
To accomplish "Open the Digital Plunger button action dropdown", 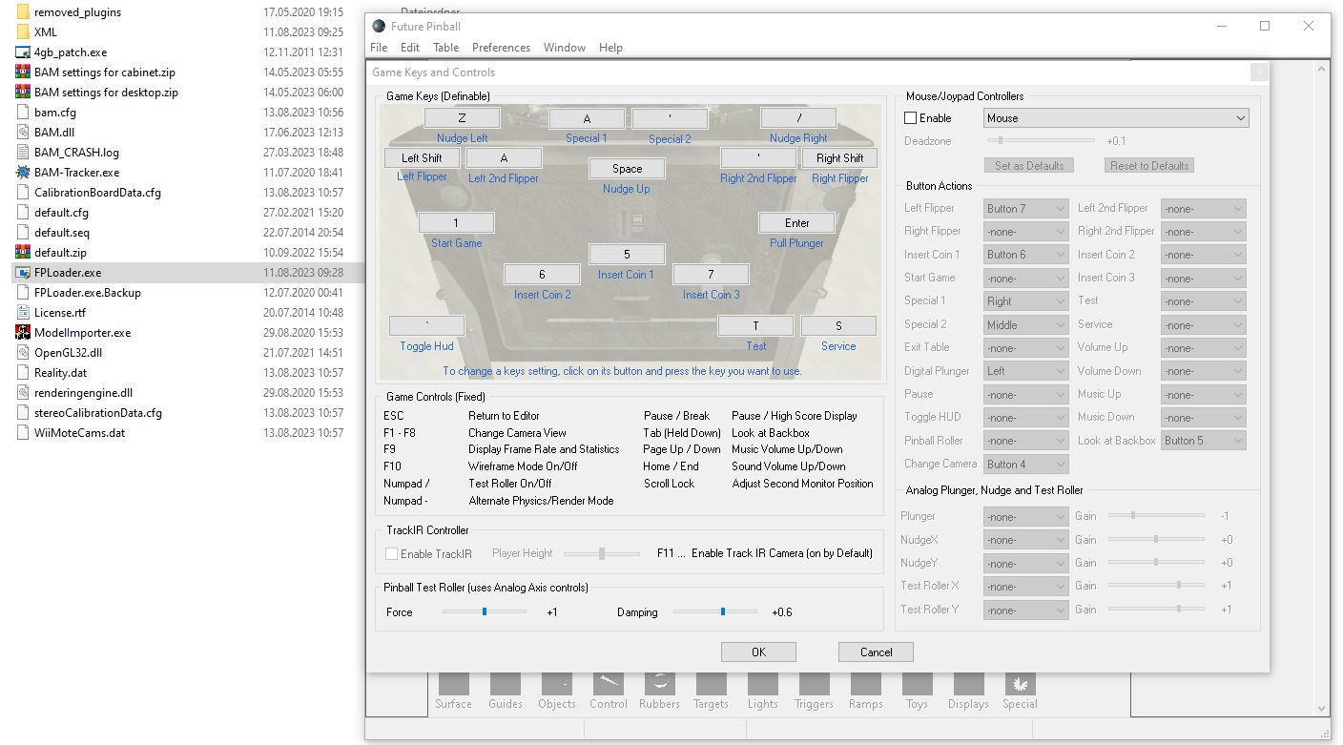I will (1025, 371).
